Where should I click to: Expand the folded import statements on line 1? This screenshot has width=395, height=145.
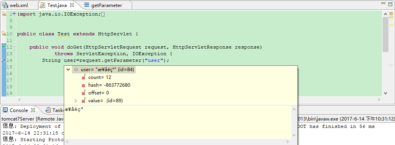coord(14,14)
